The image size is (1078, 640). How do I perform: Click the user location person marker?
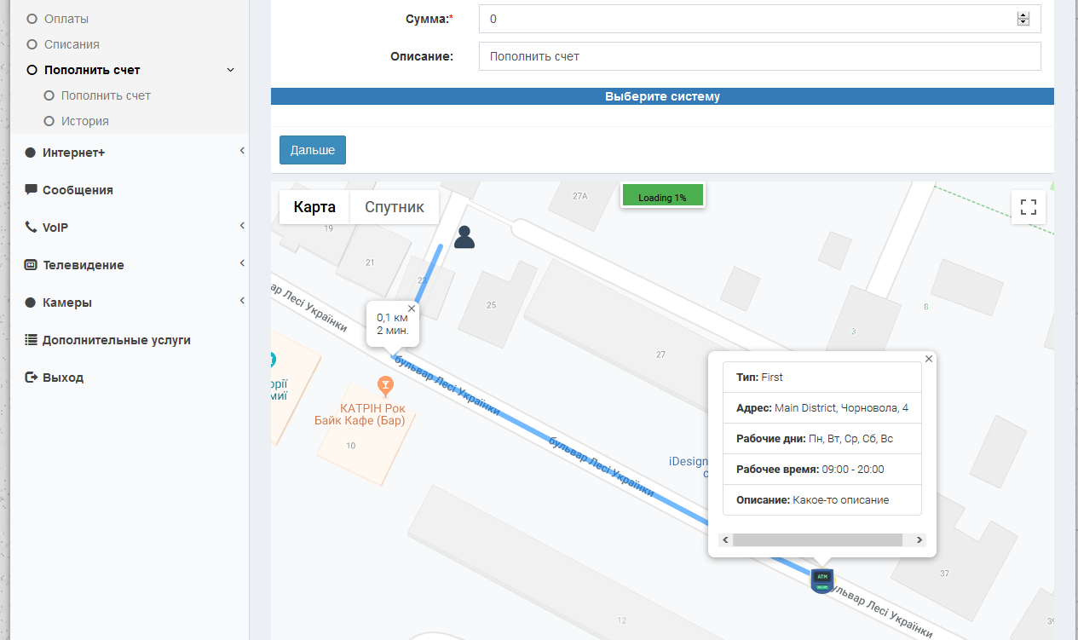(464, 236)
